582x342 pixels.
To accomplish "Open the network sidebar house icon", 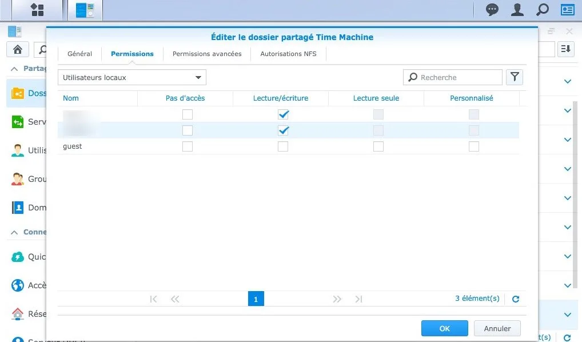I will (x=18, y=314).
